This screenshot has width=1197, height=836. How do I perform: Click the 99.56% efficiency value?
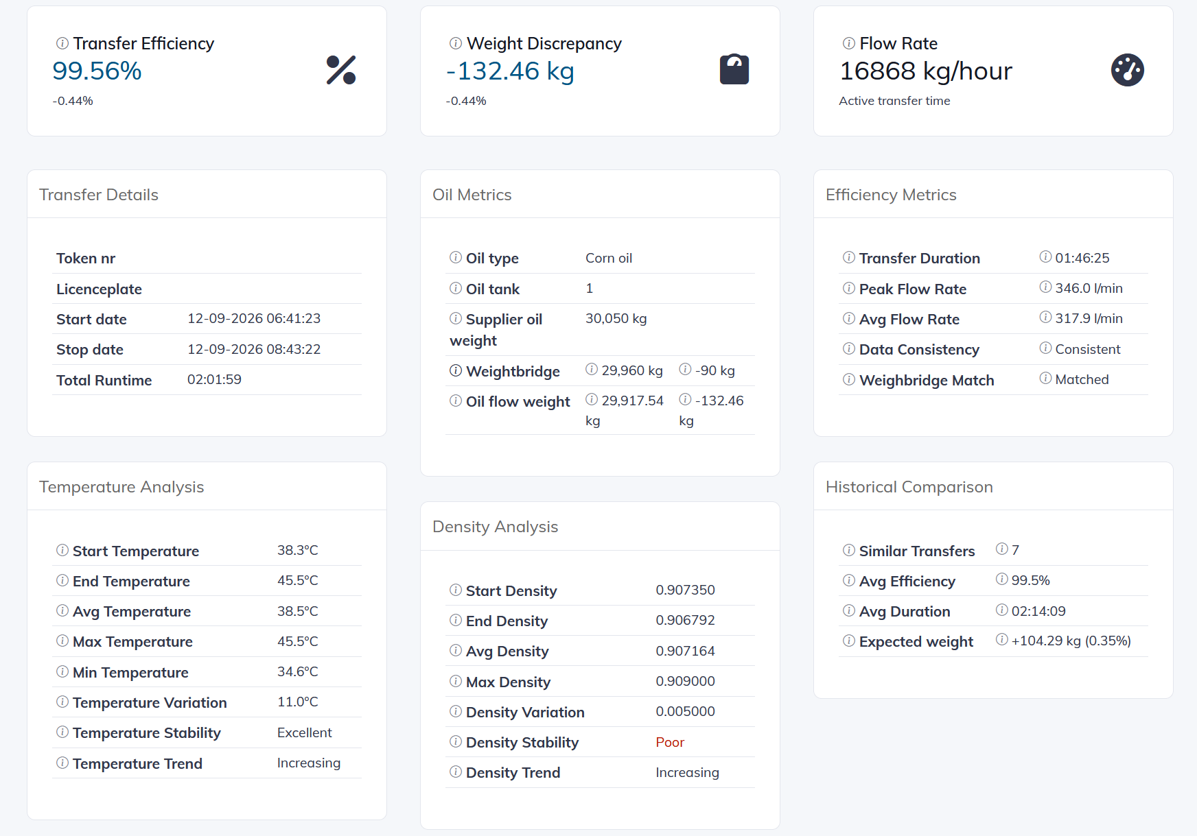click(97, 71)
